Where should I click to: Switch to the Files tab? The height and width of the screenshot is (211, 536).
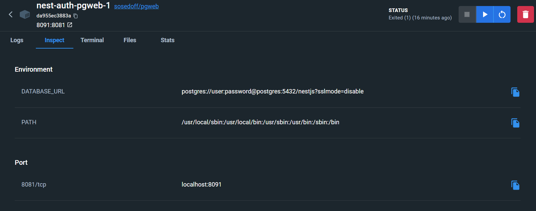130,40
